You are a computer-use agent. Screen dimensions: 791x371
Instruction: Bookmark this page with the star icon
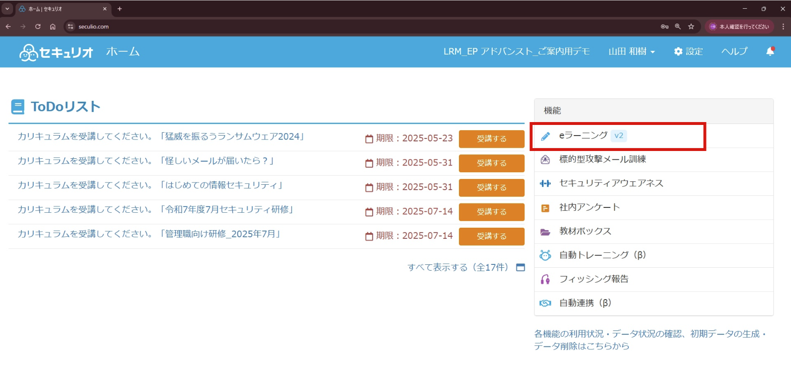pyautogui.click(x=691, y=27)
